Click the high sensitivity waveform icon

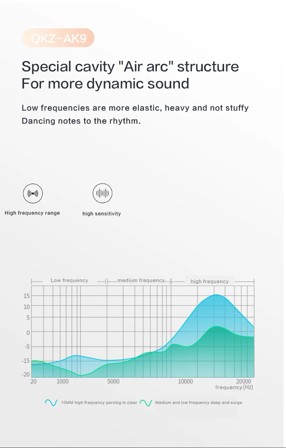[102, 193]
